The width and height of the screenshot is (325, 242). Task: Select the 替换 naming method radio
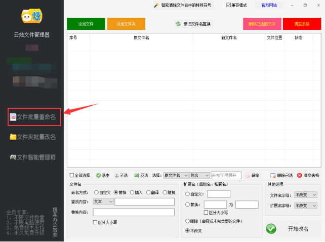pos(115,192)
